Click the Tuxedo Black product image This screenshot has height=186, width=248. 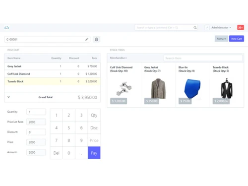pos(227,88)
